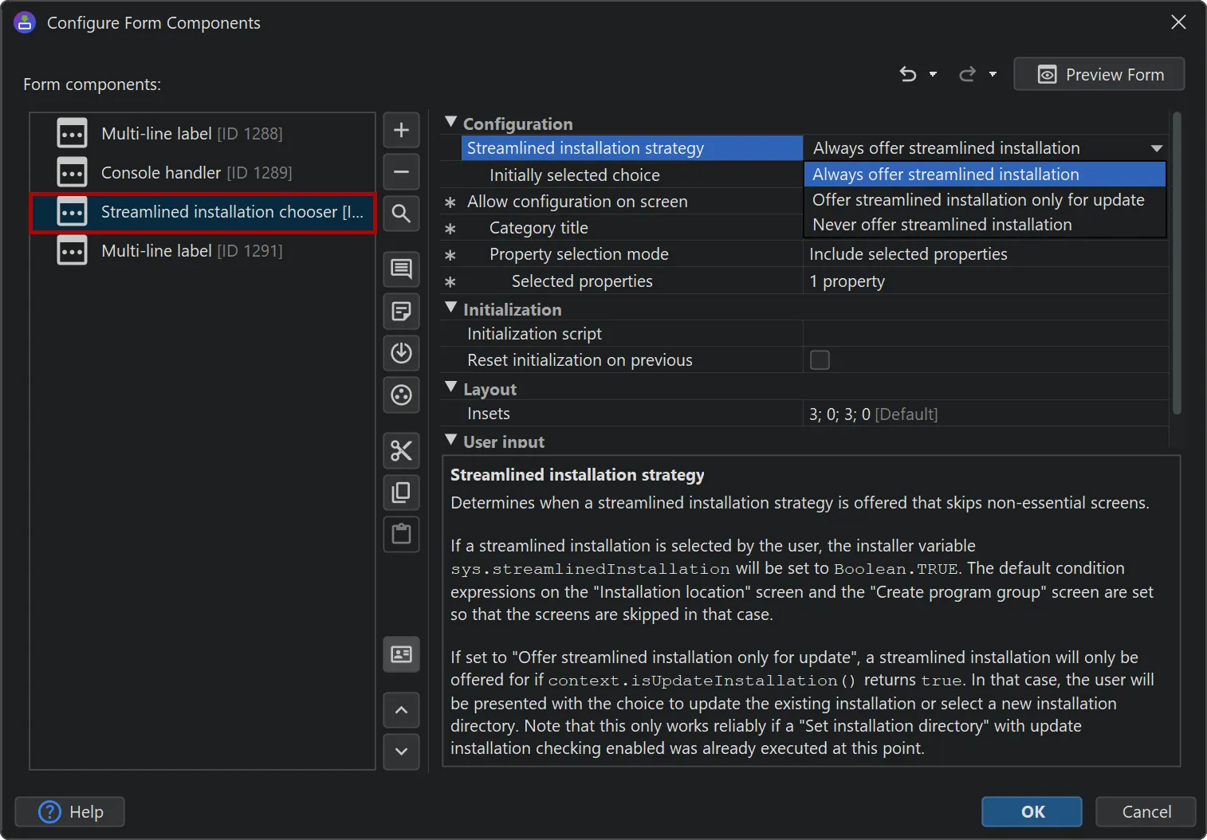Select Console handler in component list
This screenshot has height=840, width=1207.
[x=196, y=173]
